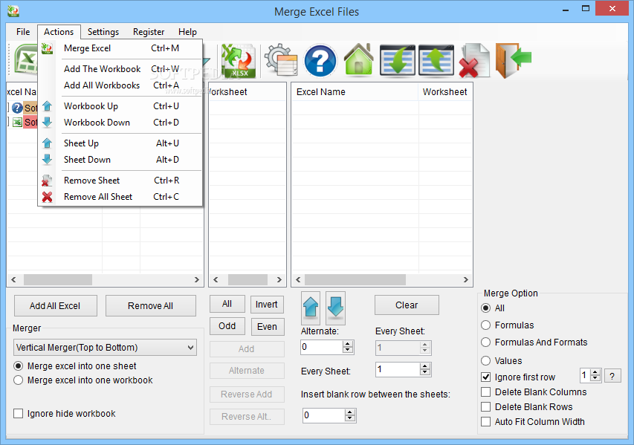The height and width of the screenshot is (445, 634).
Task: Decrease enabled Every Sheet spinner value
Action: pyautogui.click(x=425, y=372)
